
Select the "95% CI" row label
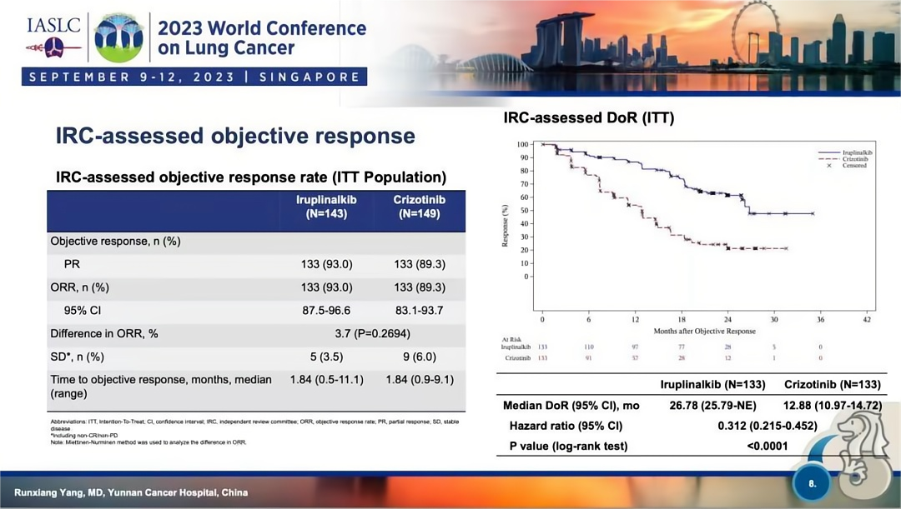coord(82,311)
